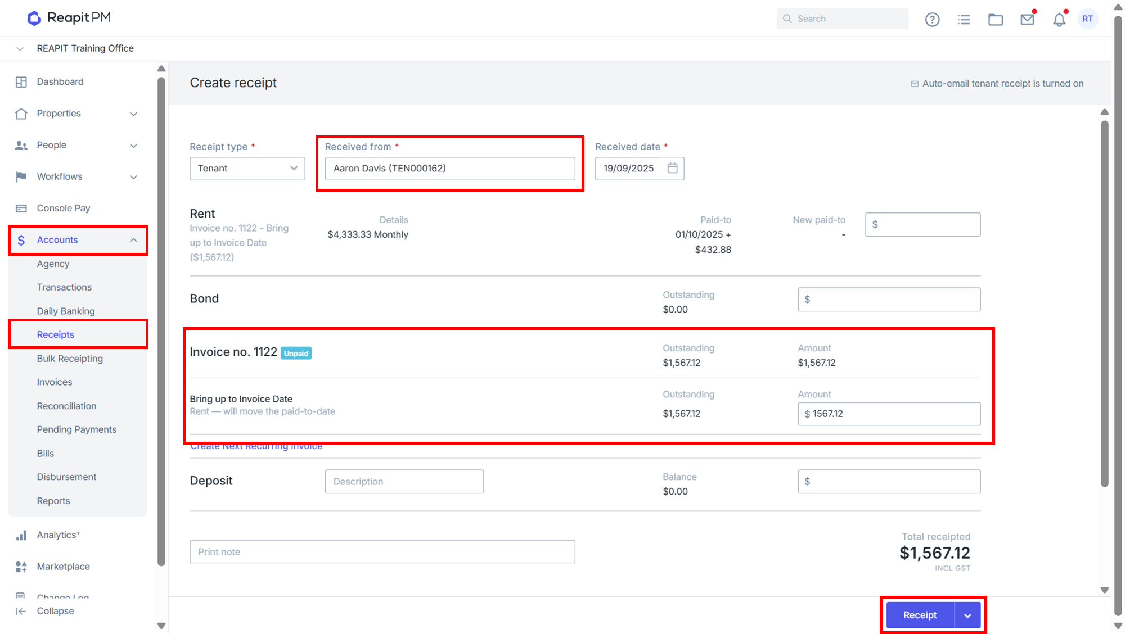Click the Reapit PM logo
1125x634 pixels.
(x=69, y=18)
